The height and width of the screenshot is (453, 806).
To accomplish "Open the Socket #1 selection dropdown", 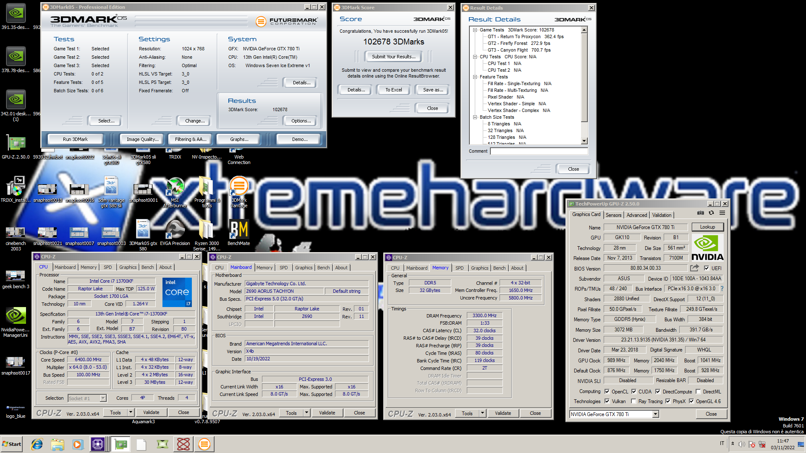I will (103, 398).
